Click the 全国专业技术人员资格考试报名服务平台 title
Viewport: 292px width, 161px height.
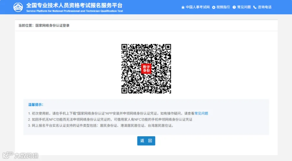click(x=74, y=5)
